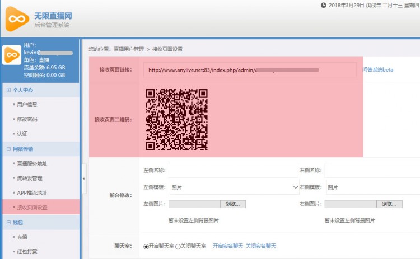The image size is (420, 259).
Task: Open 充值 menu item
Action: pyautogui.click(x=22, y=237)
